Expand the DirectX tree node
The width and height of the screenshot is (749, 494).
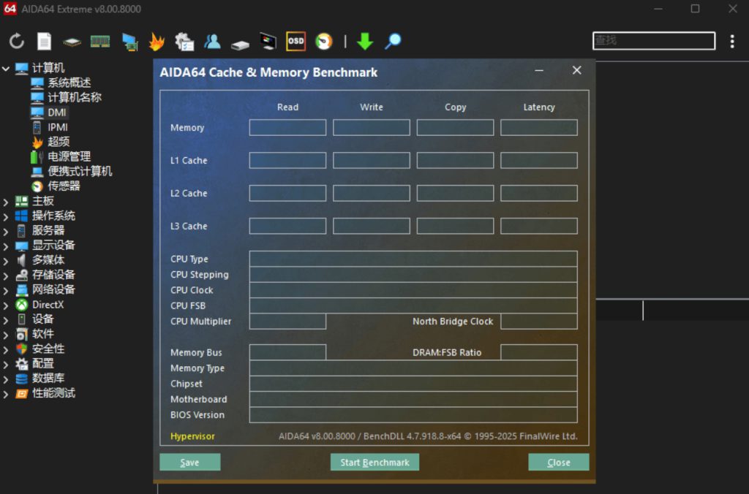tap(6, 305)
